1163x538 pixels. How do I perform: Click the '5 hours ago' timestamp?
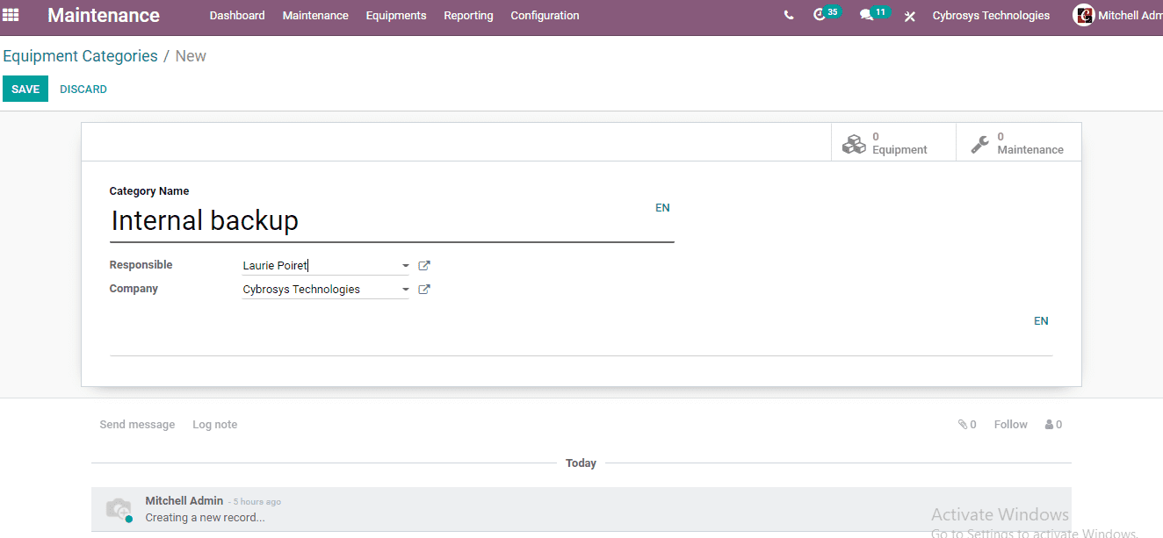pos(257,502)
